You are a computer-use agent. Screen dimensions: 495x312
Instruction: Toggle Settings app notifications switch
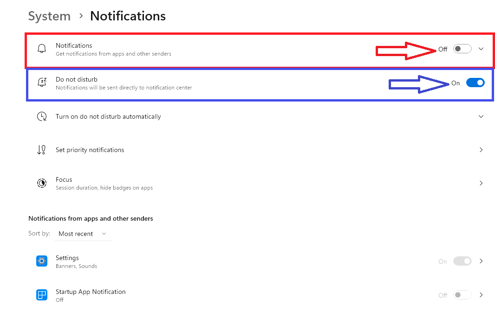click(462, 261)
